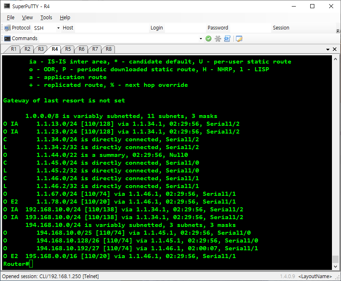341x281 pixels.
Task: Click the blue script icon in Commands toolbar
Action: pos(227,39)
